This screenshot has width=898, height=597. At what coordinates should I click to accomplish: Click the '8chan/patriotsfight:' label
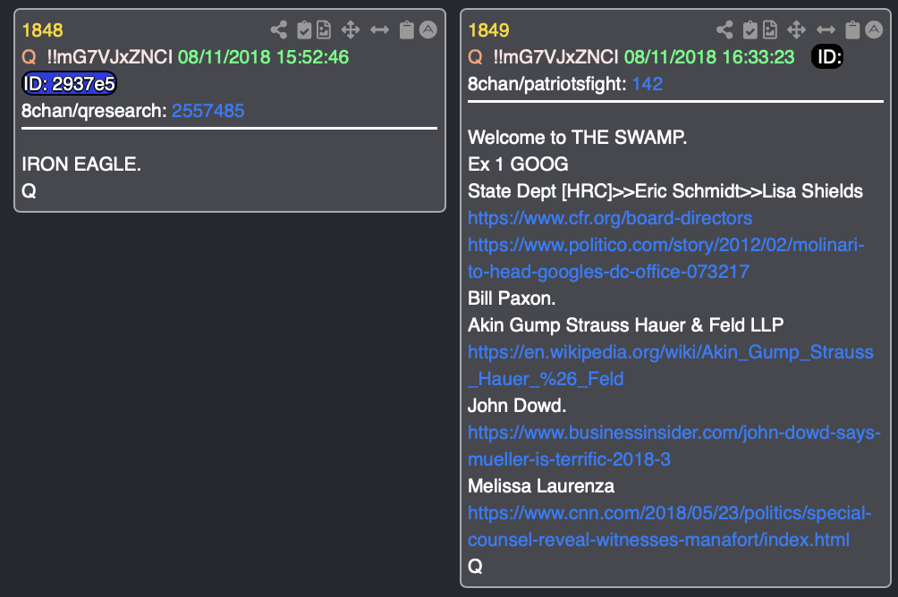[547, 84]
